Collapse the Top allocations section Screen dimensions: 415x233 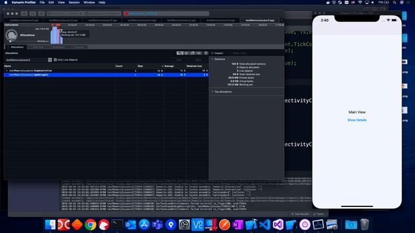[x=212, y=92]
